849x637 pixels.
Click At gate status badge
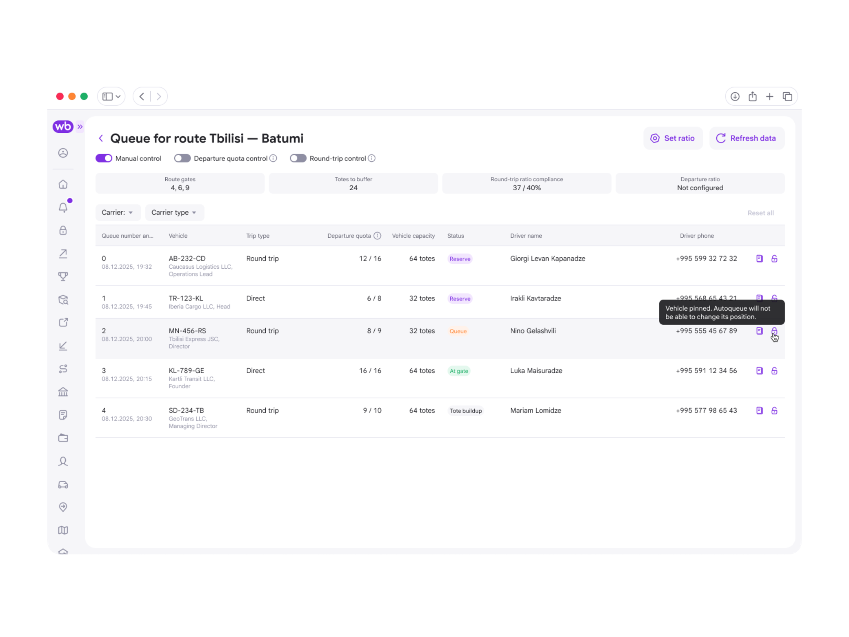[459, 371]
